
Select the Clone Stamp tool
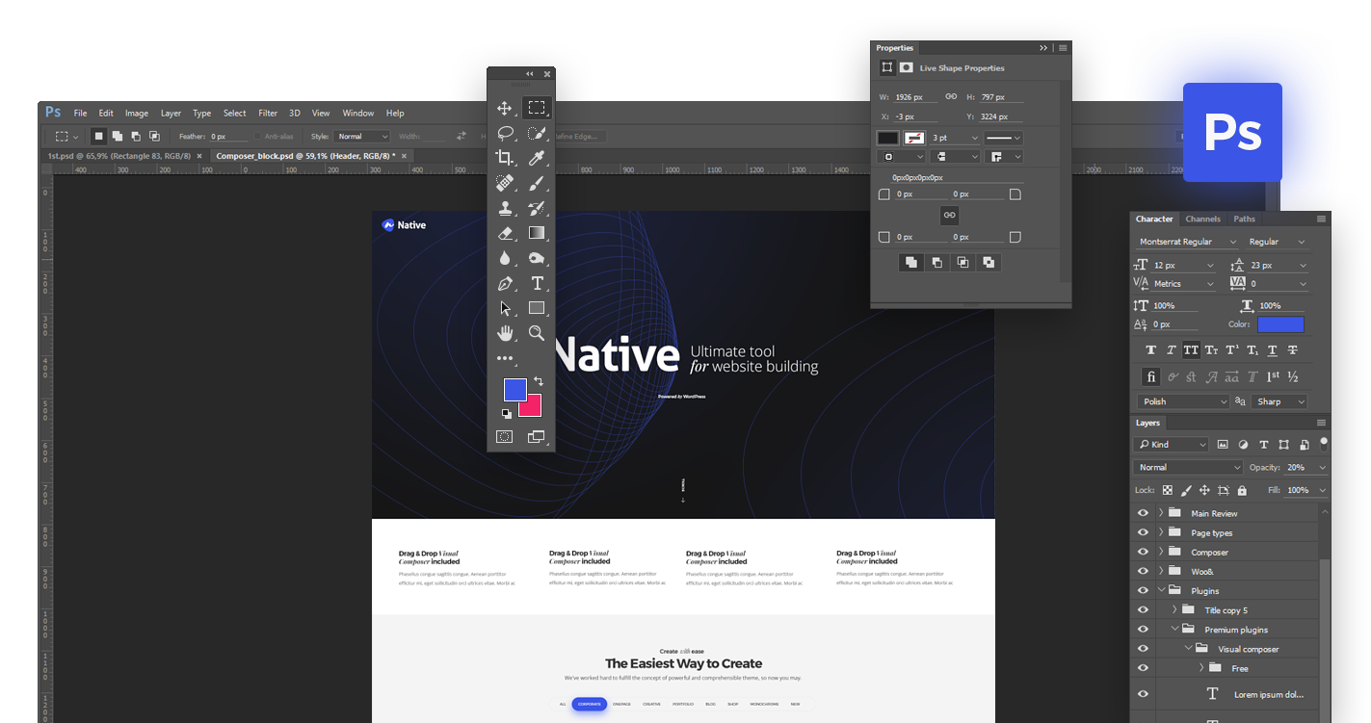click(x=505, y=208)
